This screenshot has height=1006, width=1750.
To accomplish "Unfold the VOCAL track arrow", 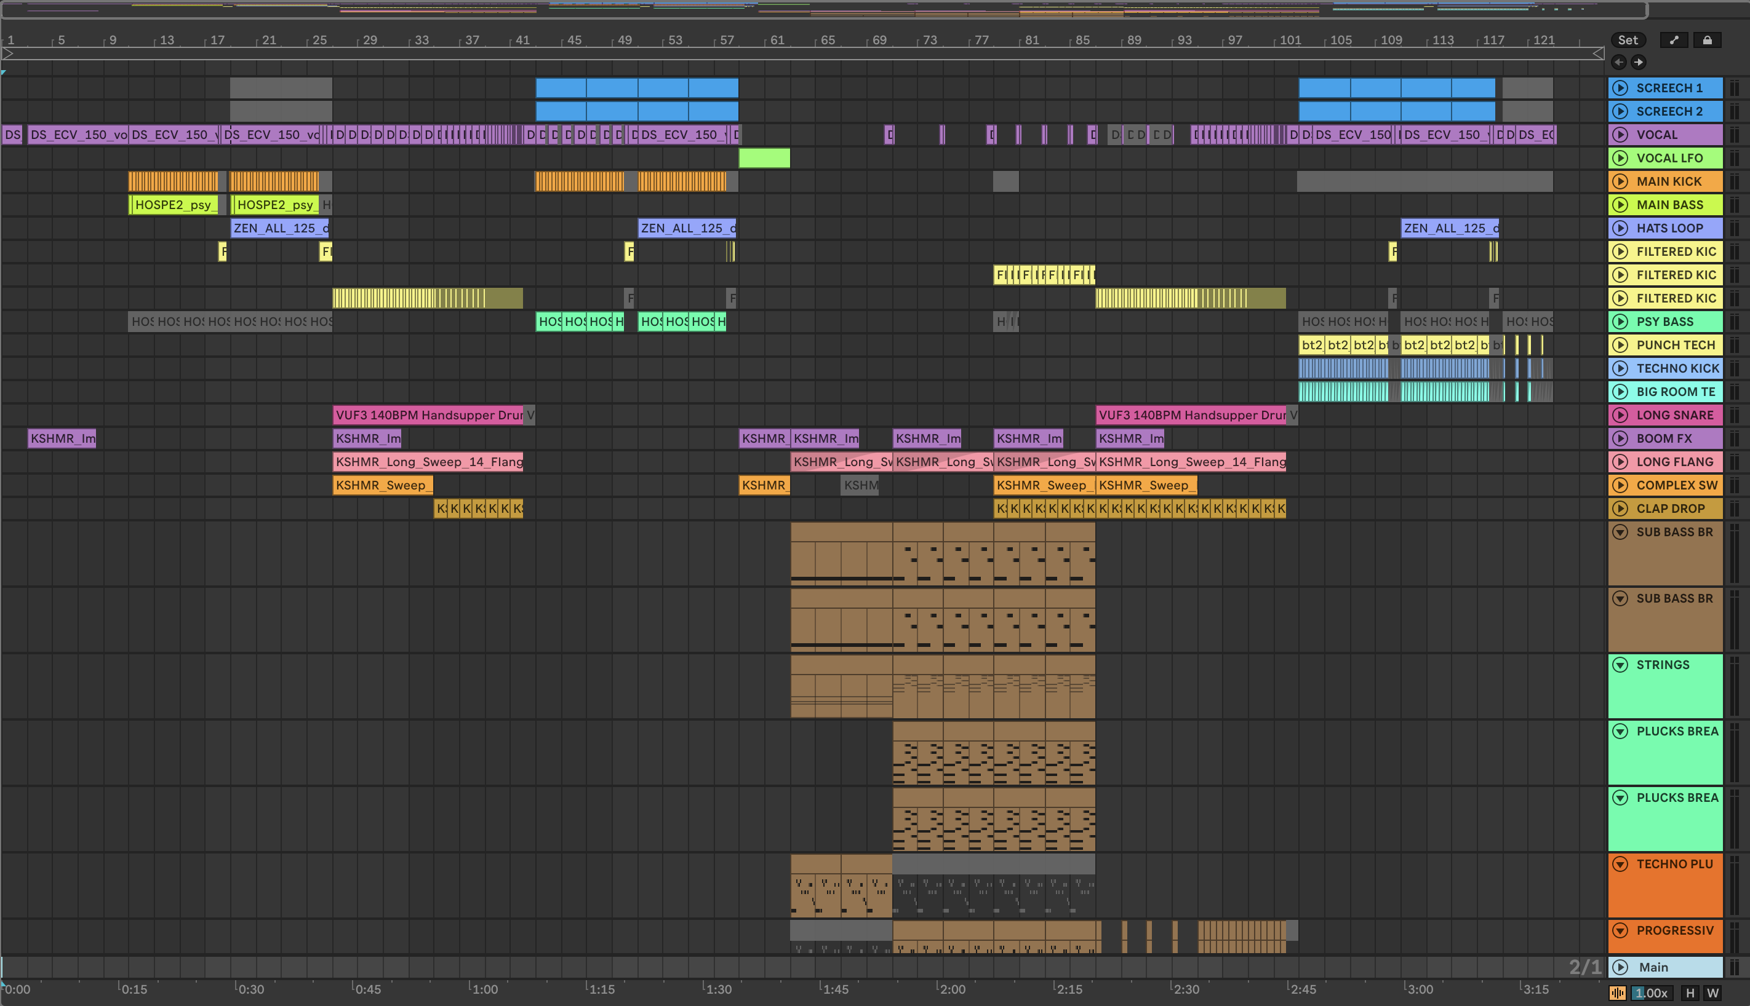I will click(1620, 135).
